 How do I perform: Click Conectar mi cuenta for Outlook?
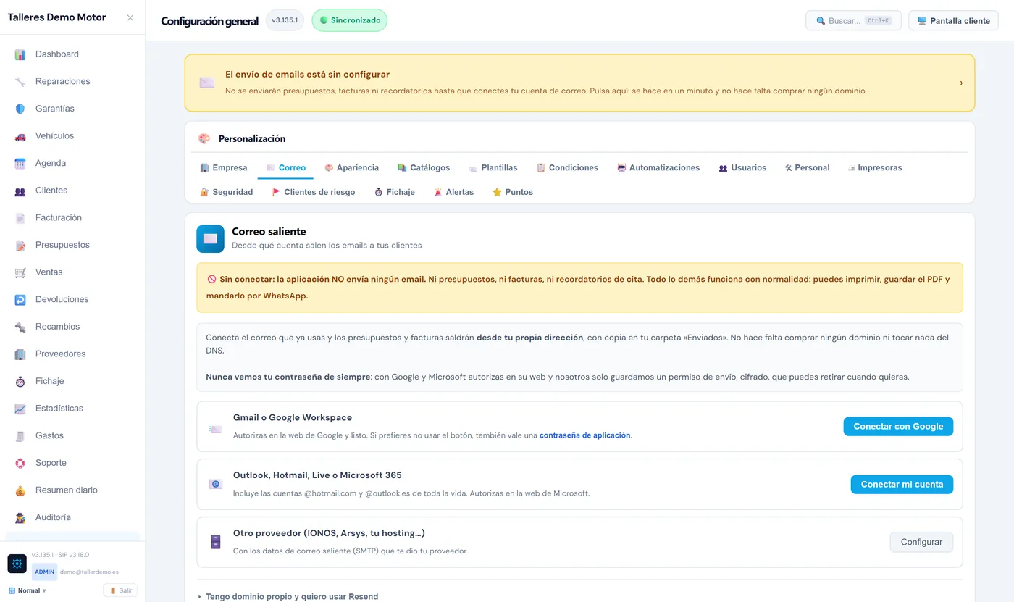tap(902, 485)
